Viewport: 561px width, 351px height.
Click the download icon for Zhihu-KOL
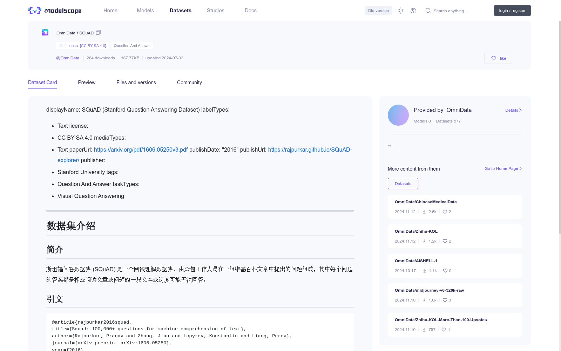[x=424, y=241]
